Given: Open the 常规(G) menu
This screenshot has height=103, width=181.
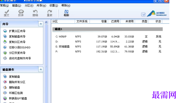Looking at the screenshot, I should tap(4, 5).
